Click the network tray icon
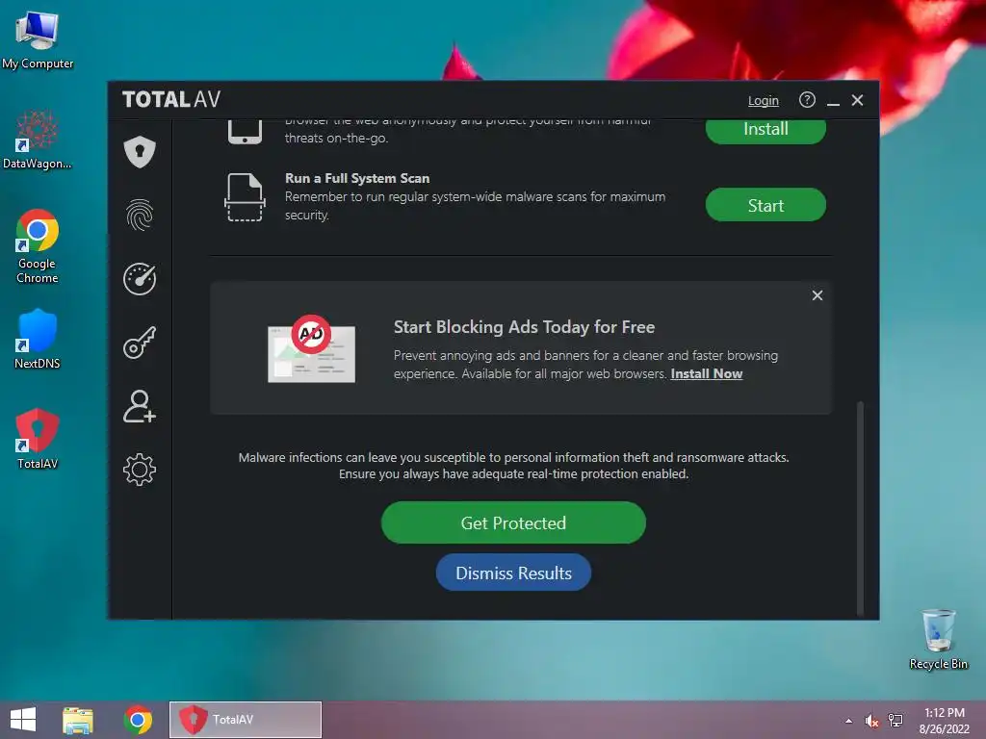986x739 pixels. (895, 721)
